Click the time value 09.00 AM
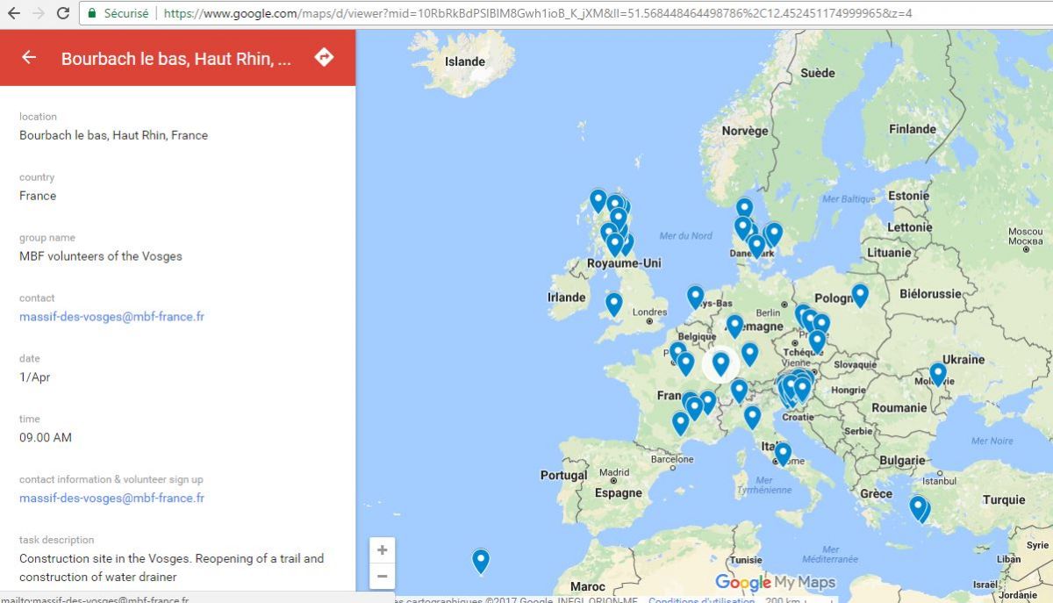Viewport: 1053px width, 603px height. (x=46, y=437)
